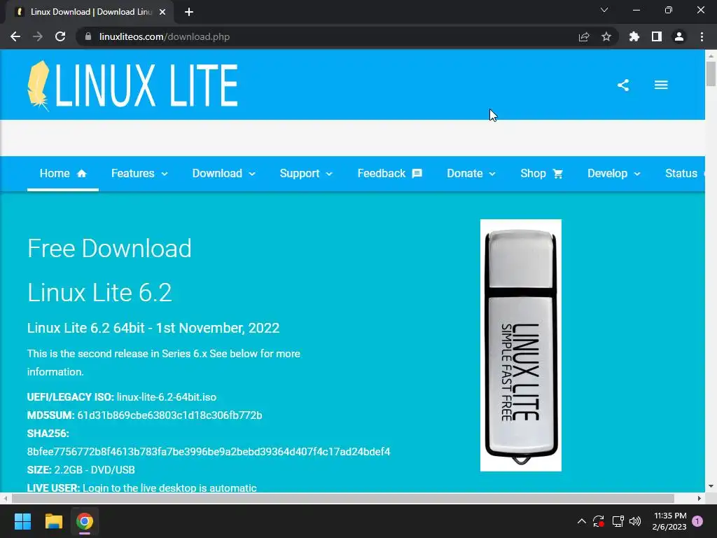Click the Linux Lite 6.2 heading
Screen dimensions: 717x538
click(99, 292)
